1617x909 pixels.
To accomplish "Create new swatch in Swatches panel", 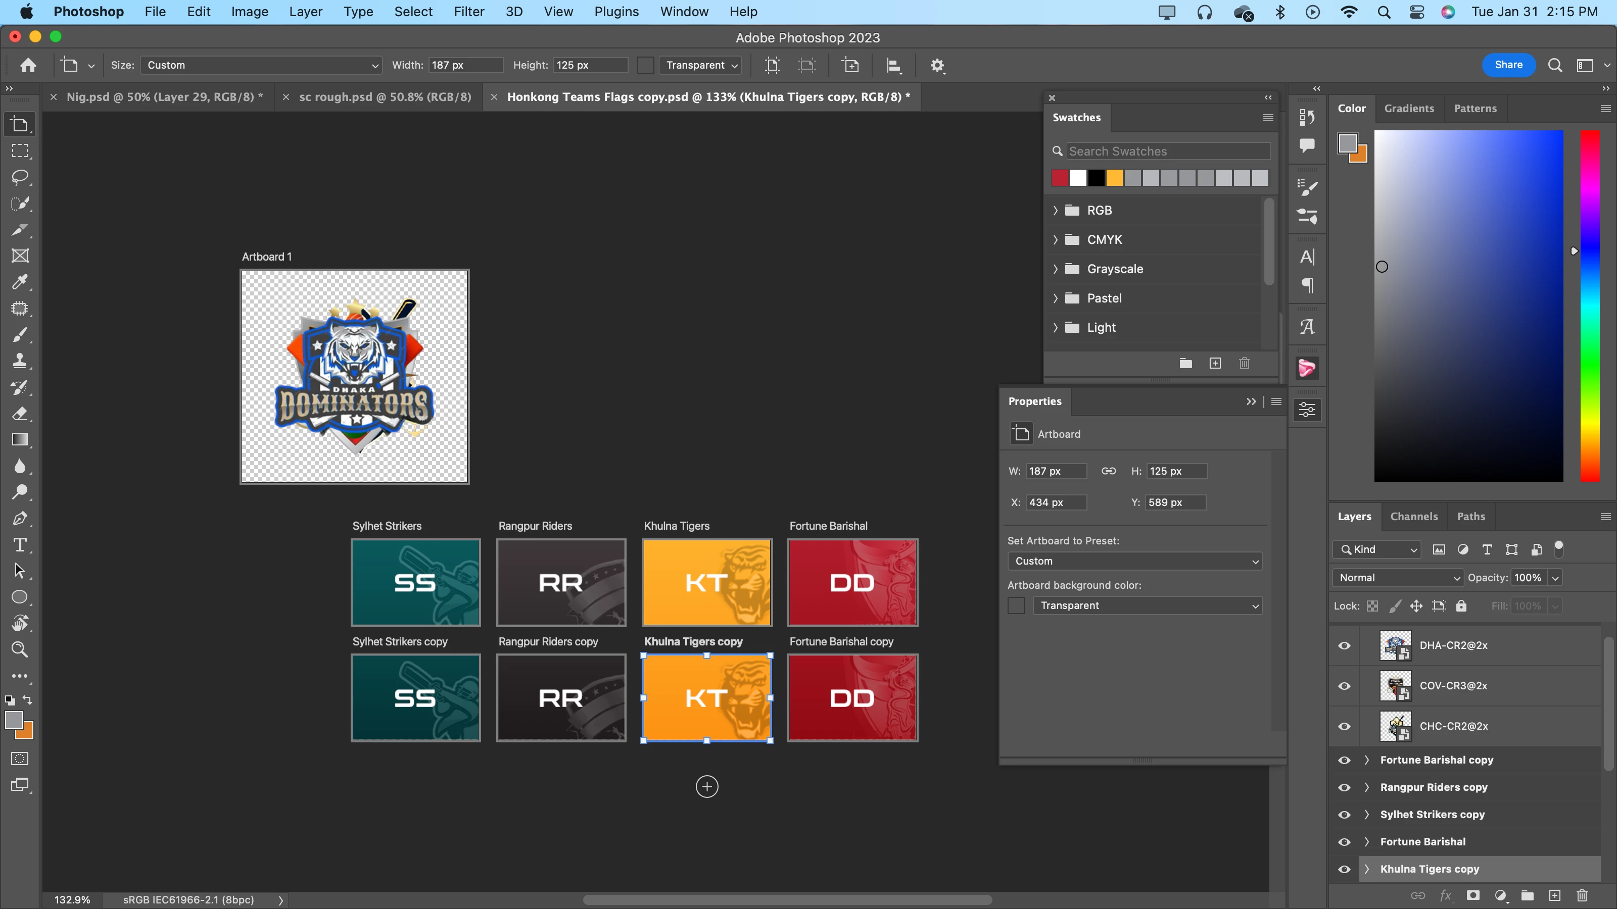I will coord(1215,363).
